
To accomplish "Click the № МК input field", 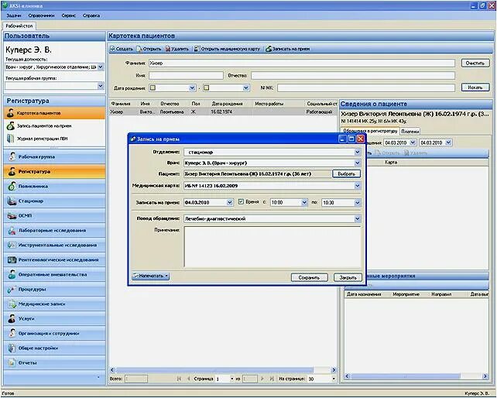I will click(365, 87).
